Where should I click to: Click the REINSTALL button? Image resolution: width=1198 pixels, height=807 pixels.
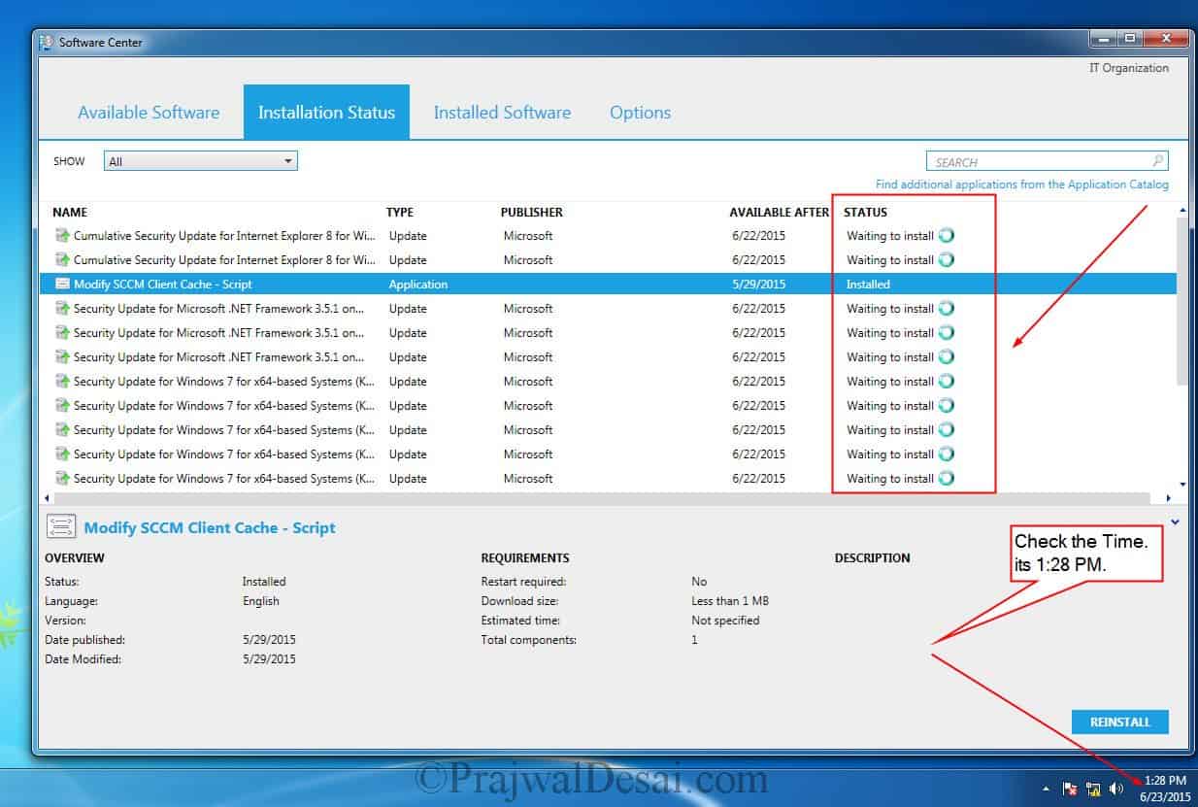(x=1119, y=722)
